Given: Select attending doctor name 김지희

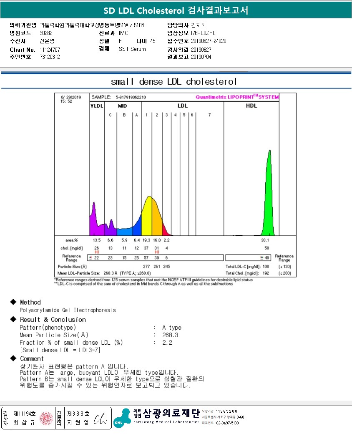Looking at the screenshot, I should point(199,25).
